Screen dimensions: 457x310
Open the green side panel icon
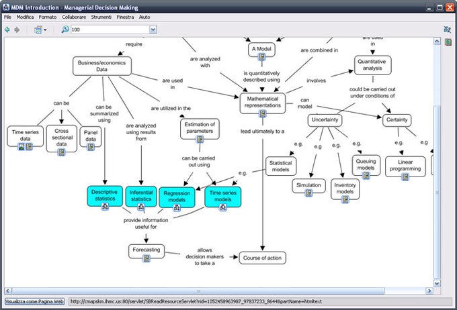coord(448,42)
